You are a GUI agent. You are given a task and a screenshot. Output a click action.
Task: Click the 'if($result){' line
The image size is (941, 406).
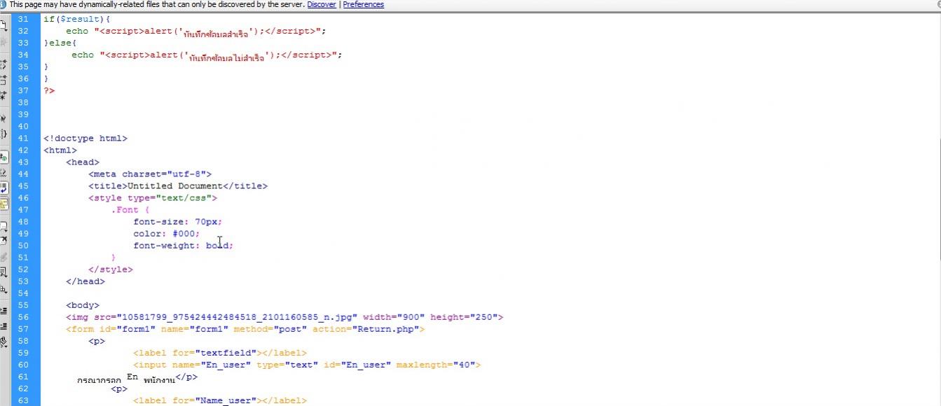point(77,19)
